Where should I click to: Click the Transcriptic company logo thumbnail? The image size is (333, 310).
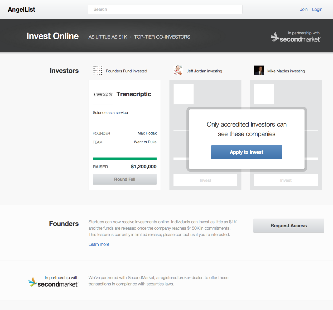pos(103,94)
